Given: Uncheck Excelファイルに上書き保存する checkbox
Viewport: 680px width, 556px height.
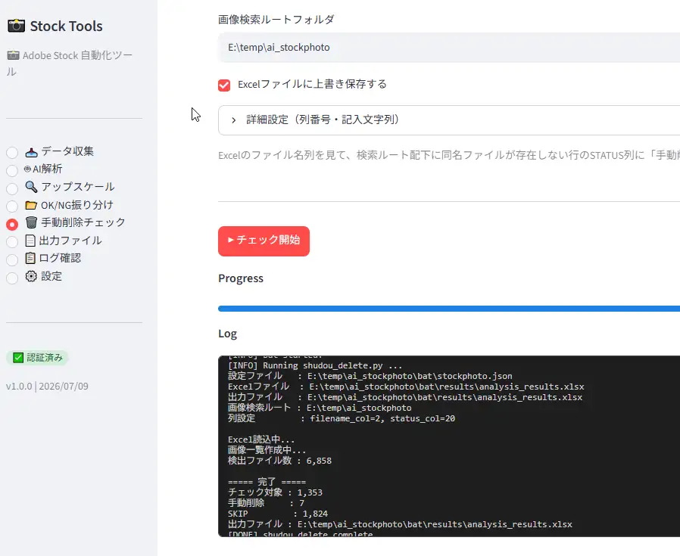Looking at the screenshot, I should [x=224, y=85].
